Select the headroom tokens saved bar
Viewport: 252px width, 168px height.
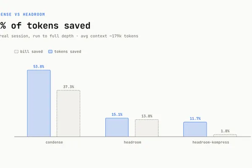[117, 127]
